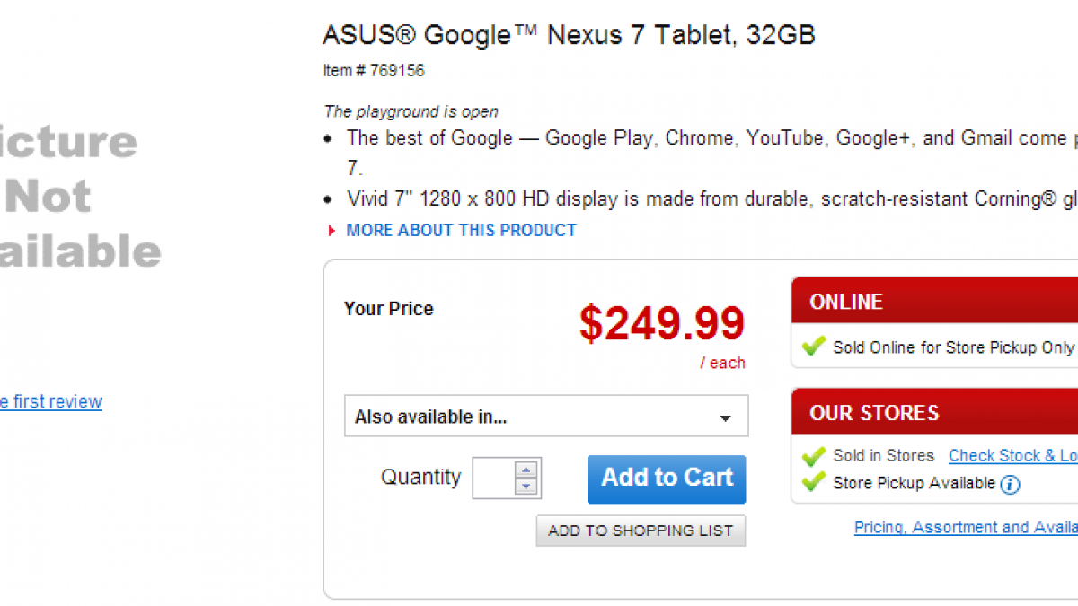Click the ASUS Google Nexus 7 Tablet title
Viewport: 1078px width, 606px height.
pos(569,35)
